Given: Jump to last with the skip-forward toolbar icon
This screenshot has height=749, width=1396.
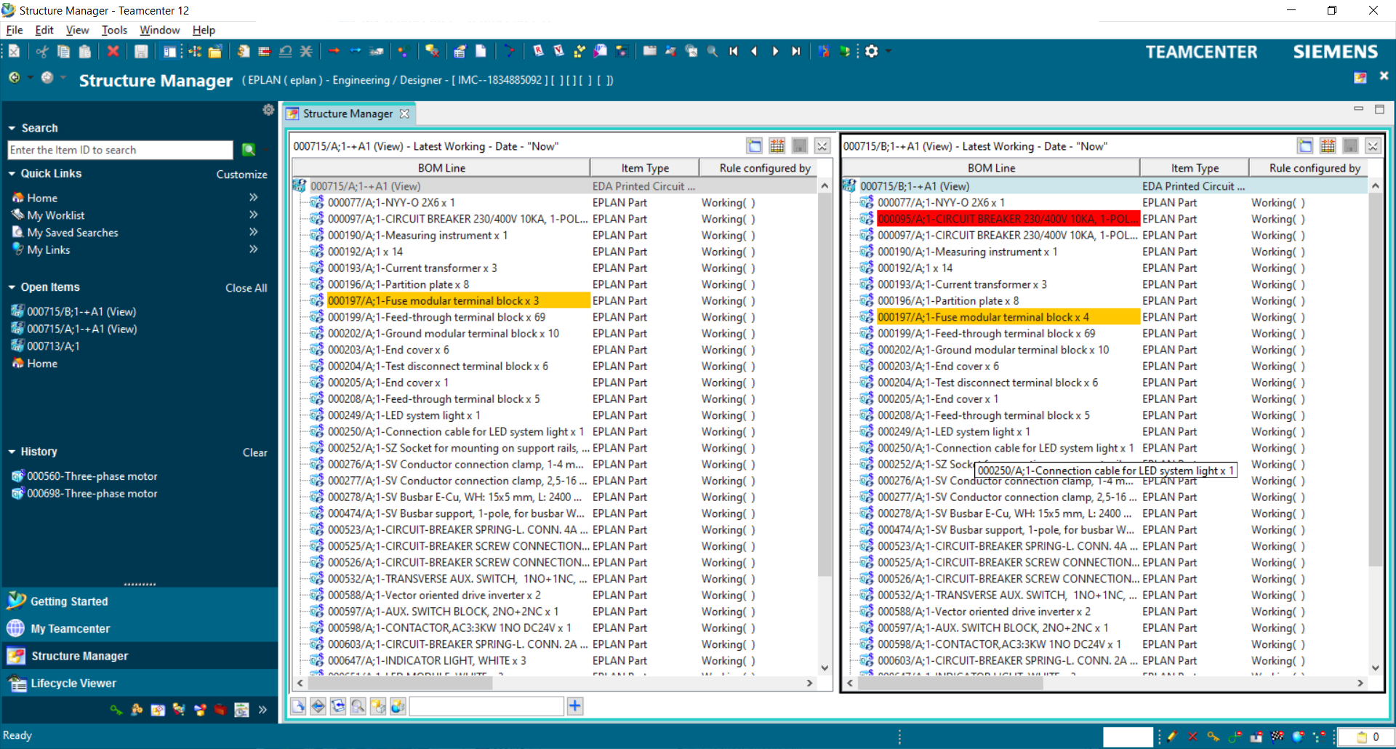Looking at the screenshot, I should (x=796, y=52).
